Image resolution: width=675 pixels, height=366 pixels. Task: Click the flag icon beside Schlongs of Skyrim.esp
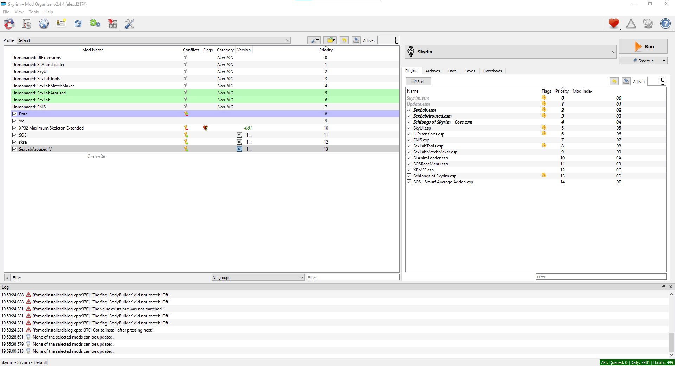(x=544, y=175)
